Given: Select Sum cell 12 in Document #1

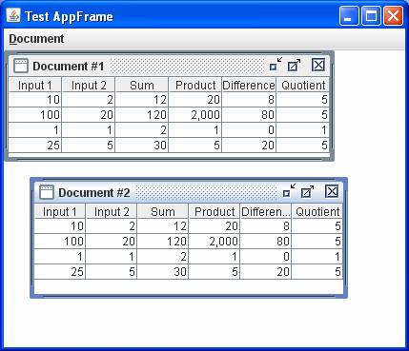Looking at the screenshot, I should [x=142, y=100].
